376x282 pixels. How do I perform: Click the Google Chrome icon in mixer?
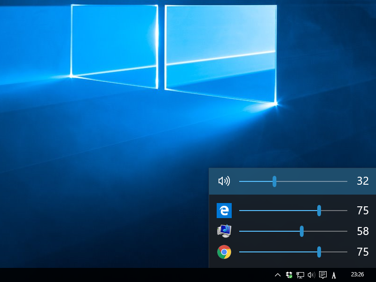224,252
